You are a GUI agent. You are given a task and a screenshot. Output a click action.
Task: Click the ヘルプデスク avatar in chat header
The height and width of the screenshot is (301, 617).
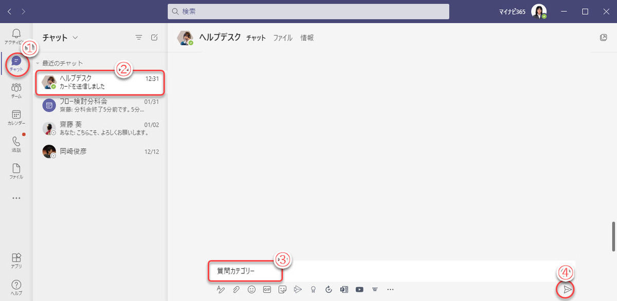186,38
